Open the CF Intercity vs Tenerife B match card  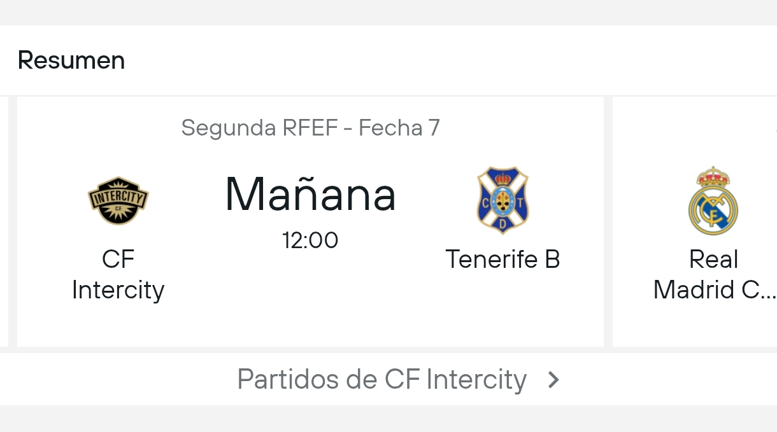pos(310,221)
